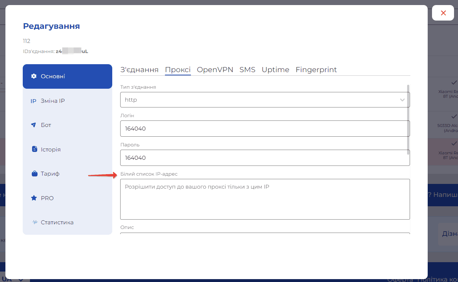This screenshot has width=458, height=282.
Task: Close the edit dialog with red X
Action: pos(443,13)
